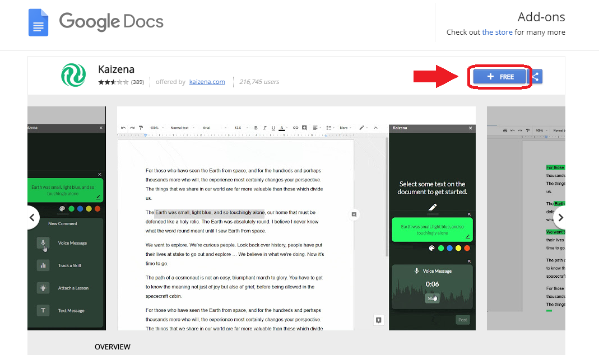
Task: Open the text alignment dropdown
Action: tap(316, 128)
